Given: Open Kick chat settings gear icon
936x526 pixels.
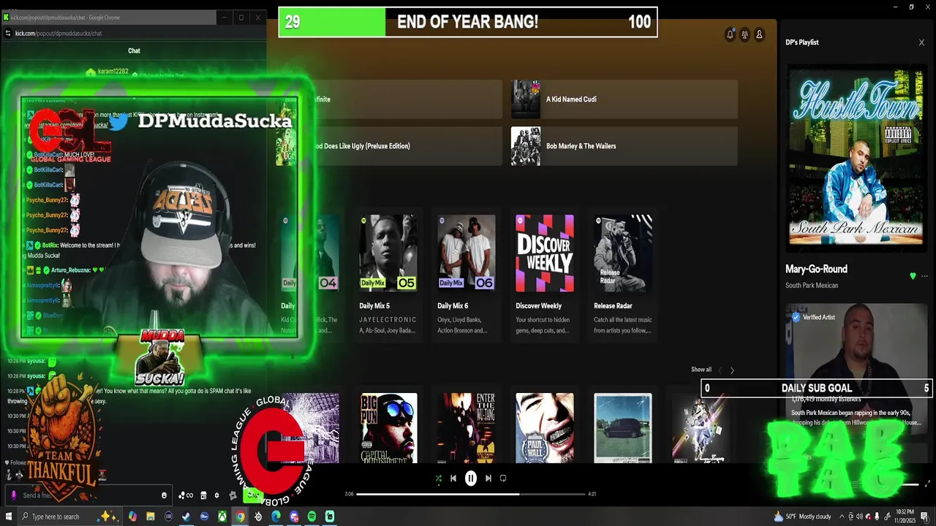Looking at the screenshot, I should pyautogui.click(x=216, y=495).
